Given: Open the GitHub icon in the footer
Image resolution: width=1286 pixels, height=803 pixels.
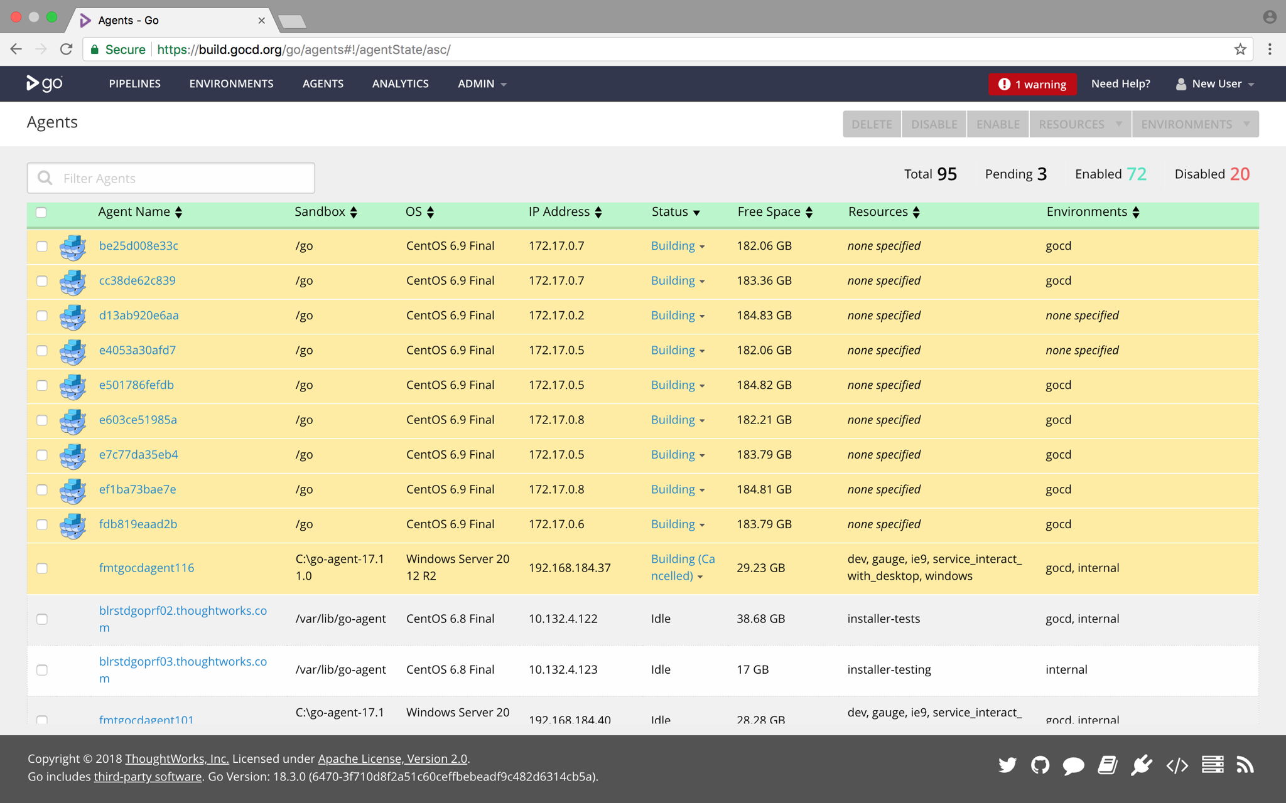Looking at the screenshot, I should (x=1040, y=765).
